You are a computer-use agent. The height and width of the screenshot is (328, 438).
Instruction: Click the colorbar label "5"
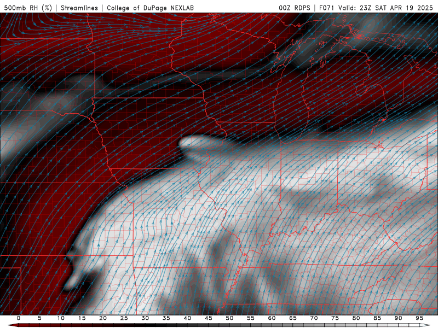pos(39,318)
